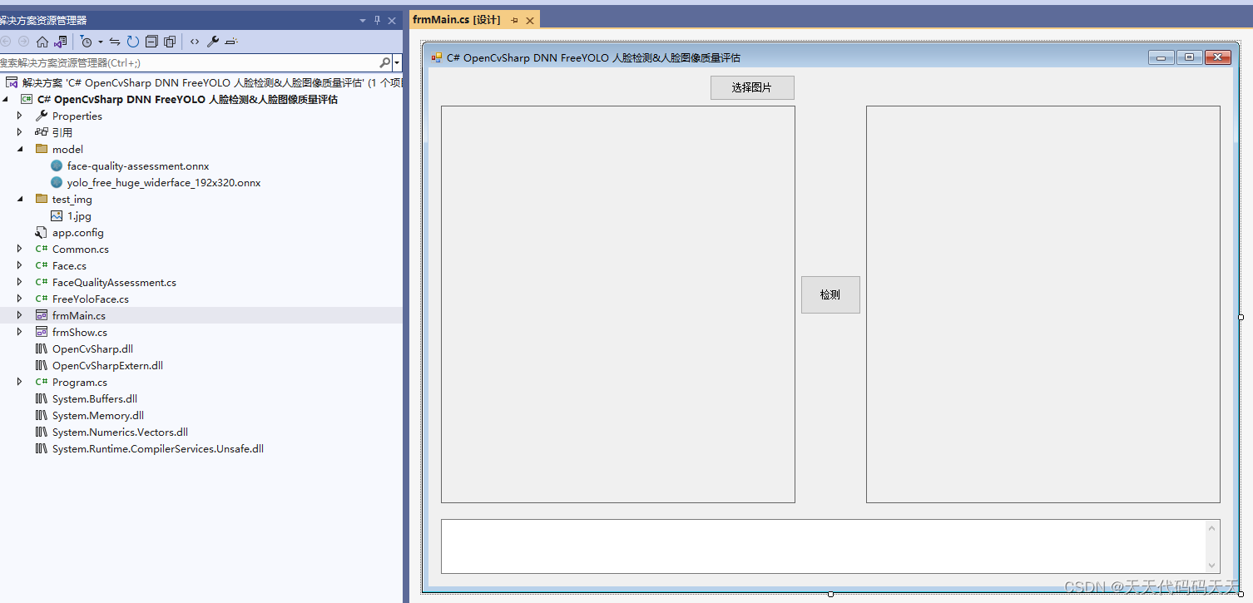The width and height of the screenshot is (1253, 603).
Task: Expand the frmShow.cs node
Action: click(x=20, y=332)
